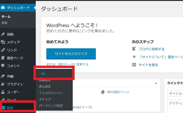Viewport: 183px width, 113px height.
Task: Click the plus icon beside サイトについて
Action: tap(134, 57)
